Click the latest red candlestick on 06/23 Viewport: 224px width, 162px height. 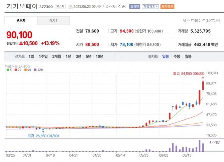pyautogui.click(x=203, y=86)
